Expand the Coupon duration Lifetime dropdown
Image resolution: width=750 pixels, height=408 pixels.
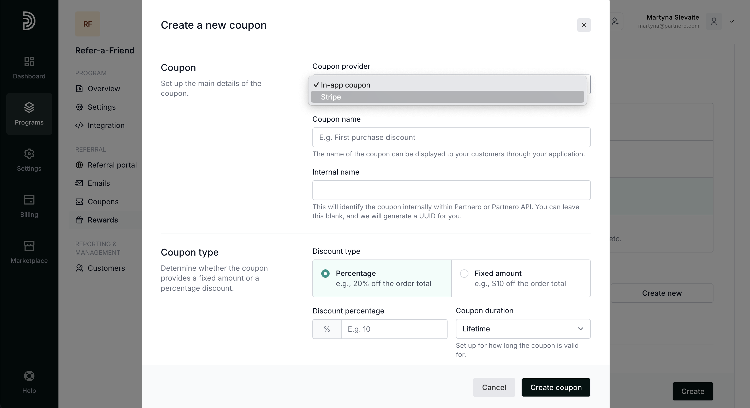pos(523,329)
